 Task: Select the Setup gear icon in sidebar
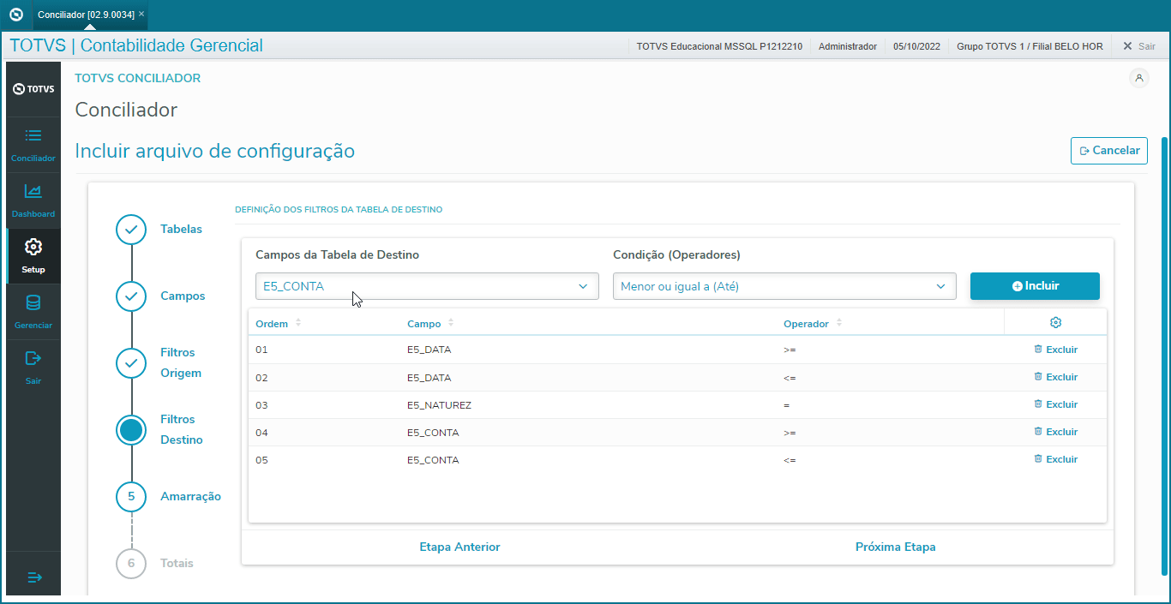pos(33,247)
